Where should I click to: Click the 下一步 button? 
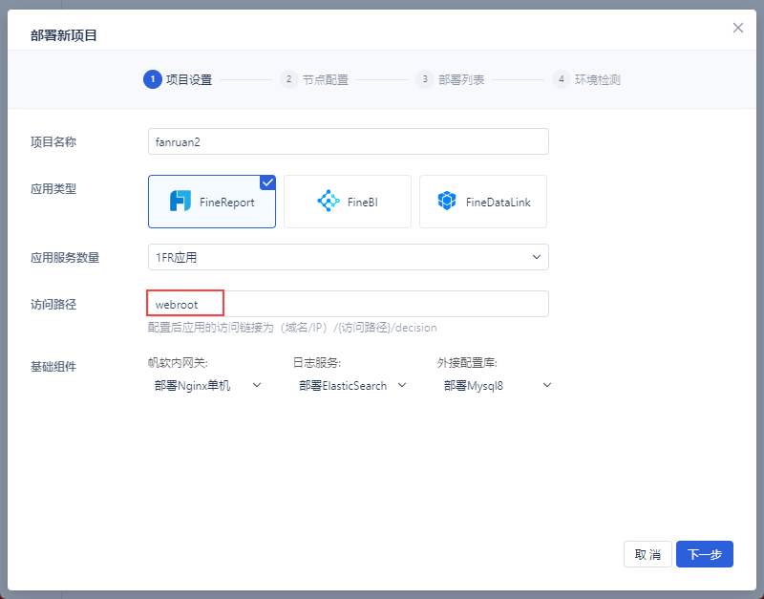(x=705, y=554)
